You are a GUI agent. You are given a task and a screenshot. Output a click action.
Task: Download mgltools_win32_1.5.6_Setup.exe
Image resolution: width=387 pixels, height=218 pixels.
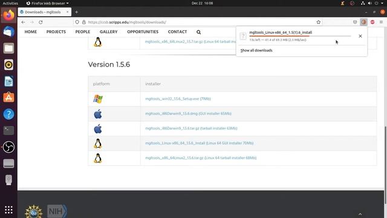178,99
